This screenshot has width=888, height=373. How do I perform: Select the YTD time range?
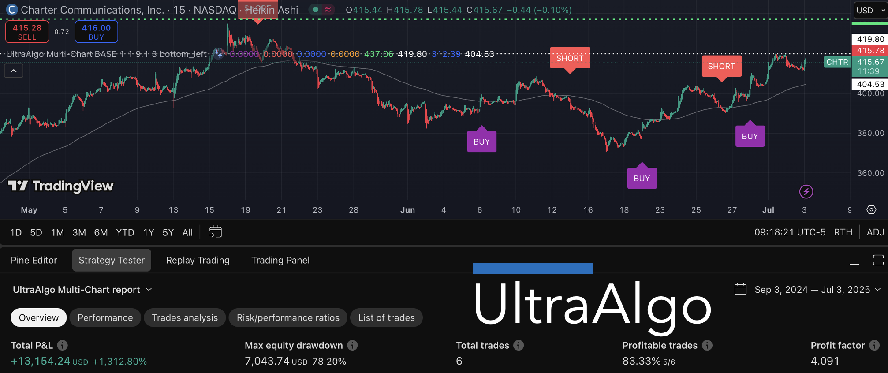[x=125, y=232]
